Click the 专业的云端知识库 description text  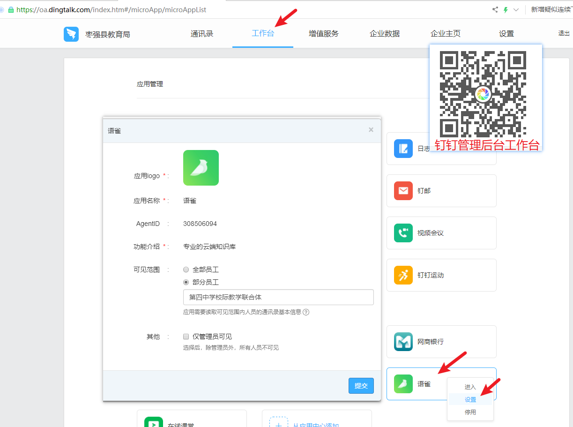[x=209, y=247]
